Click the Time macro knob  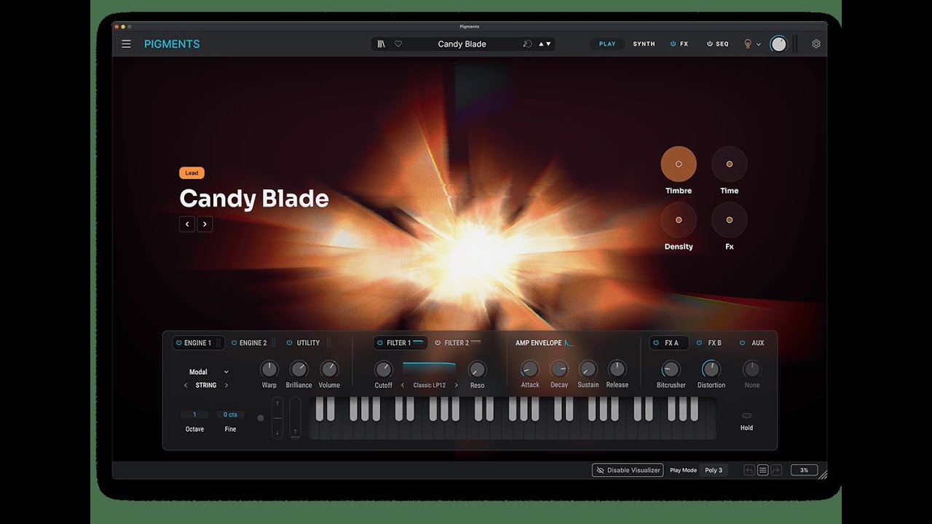click(730, 164)
